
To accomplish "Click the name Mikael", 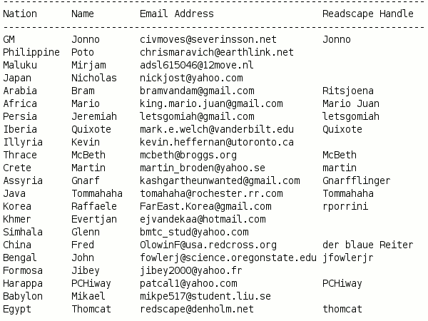I will coord(88,296).
